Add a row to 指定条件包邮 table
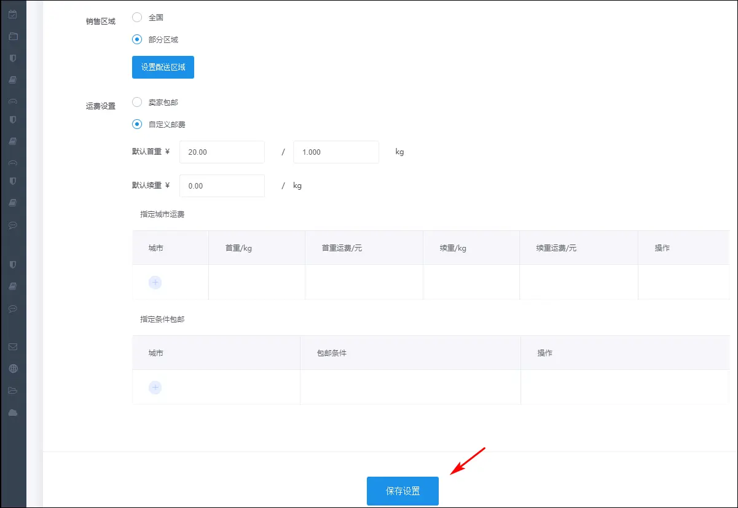This screenshot has width=738, height=508. click(x=155, y=388)
